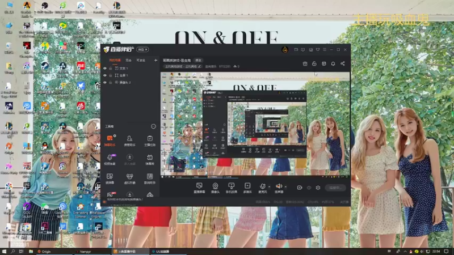Image resolution: width=454 pixels, height=255 pixels.
Task: Collapse the 工具箱 toolbox panel
Action: (x=153, y=126)
